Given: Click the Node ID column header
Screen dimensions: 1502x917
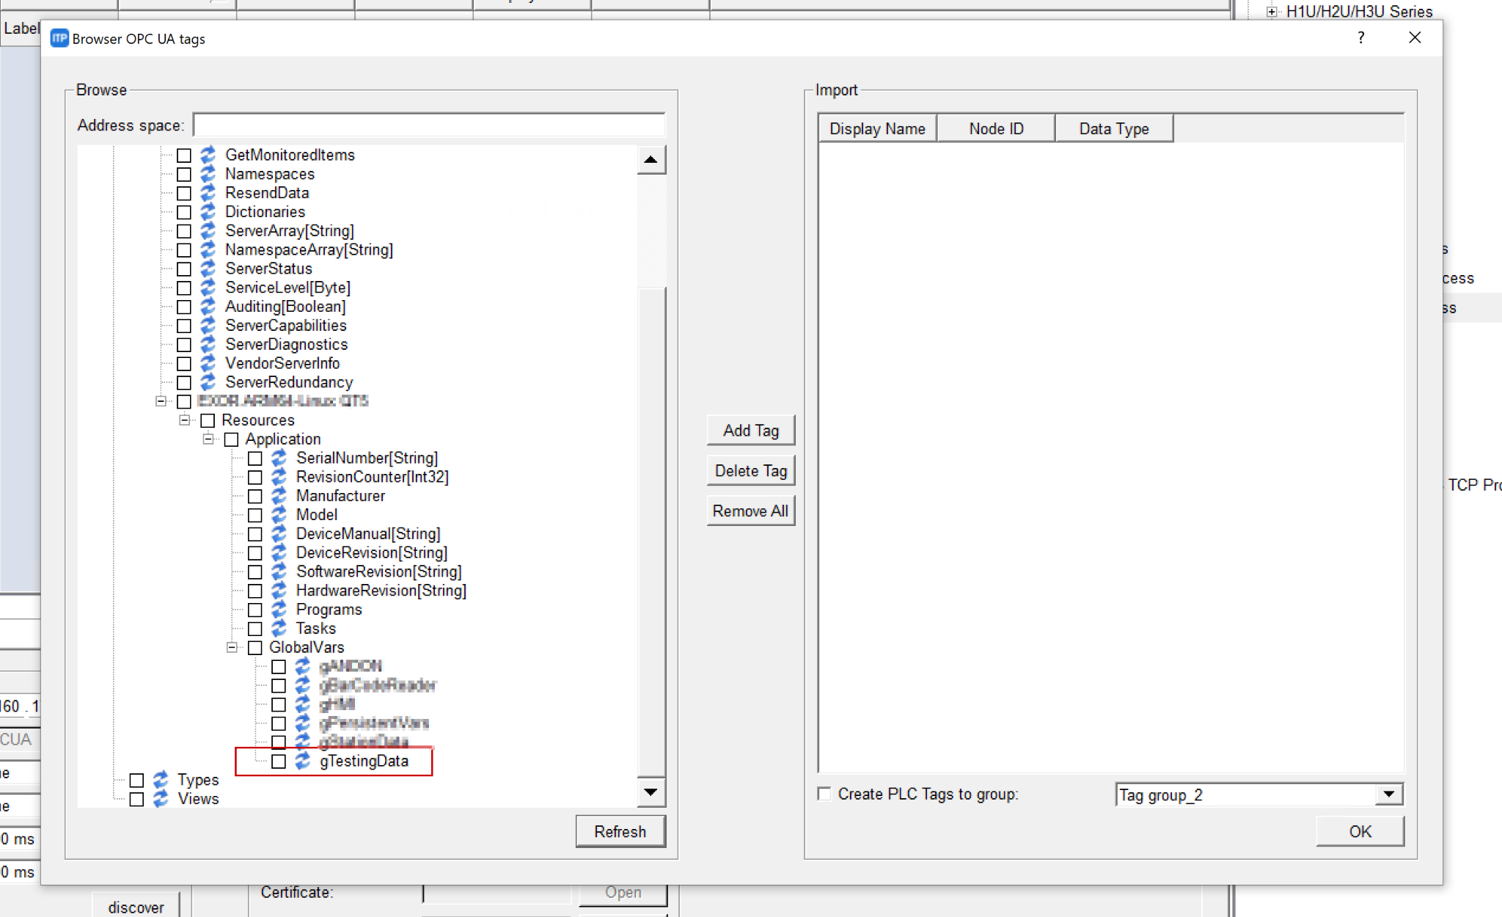Looking at the screenshot, I should 995,129.
